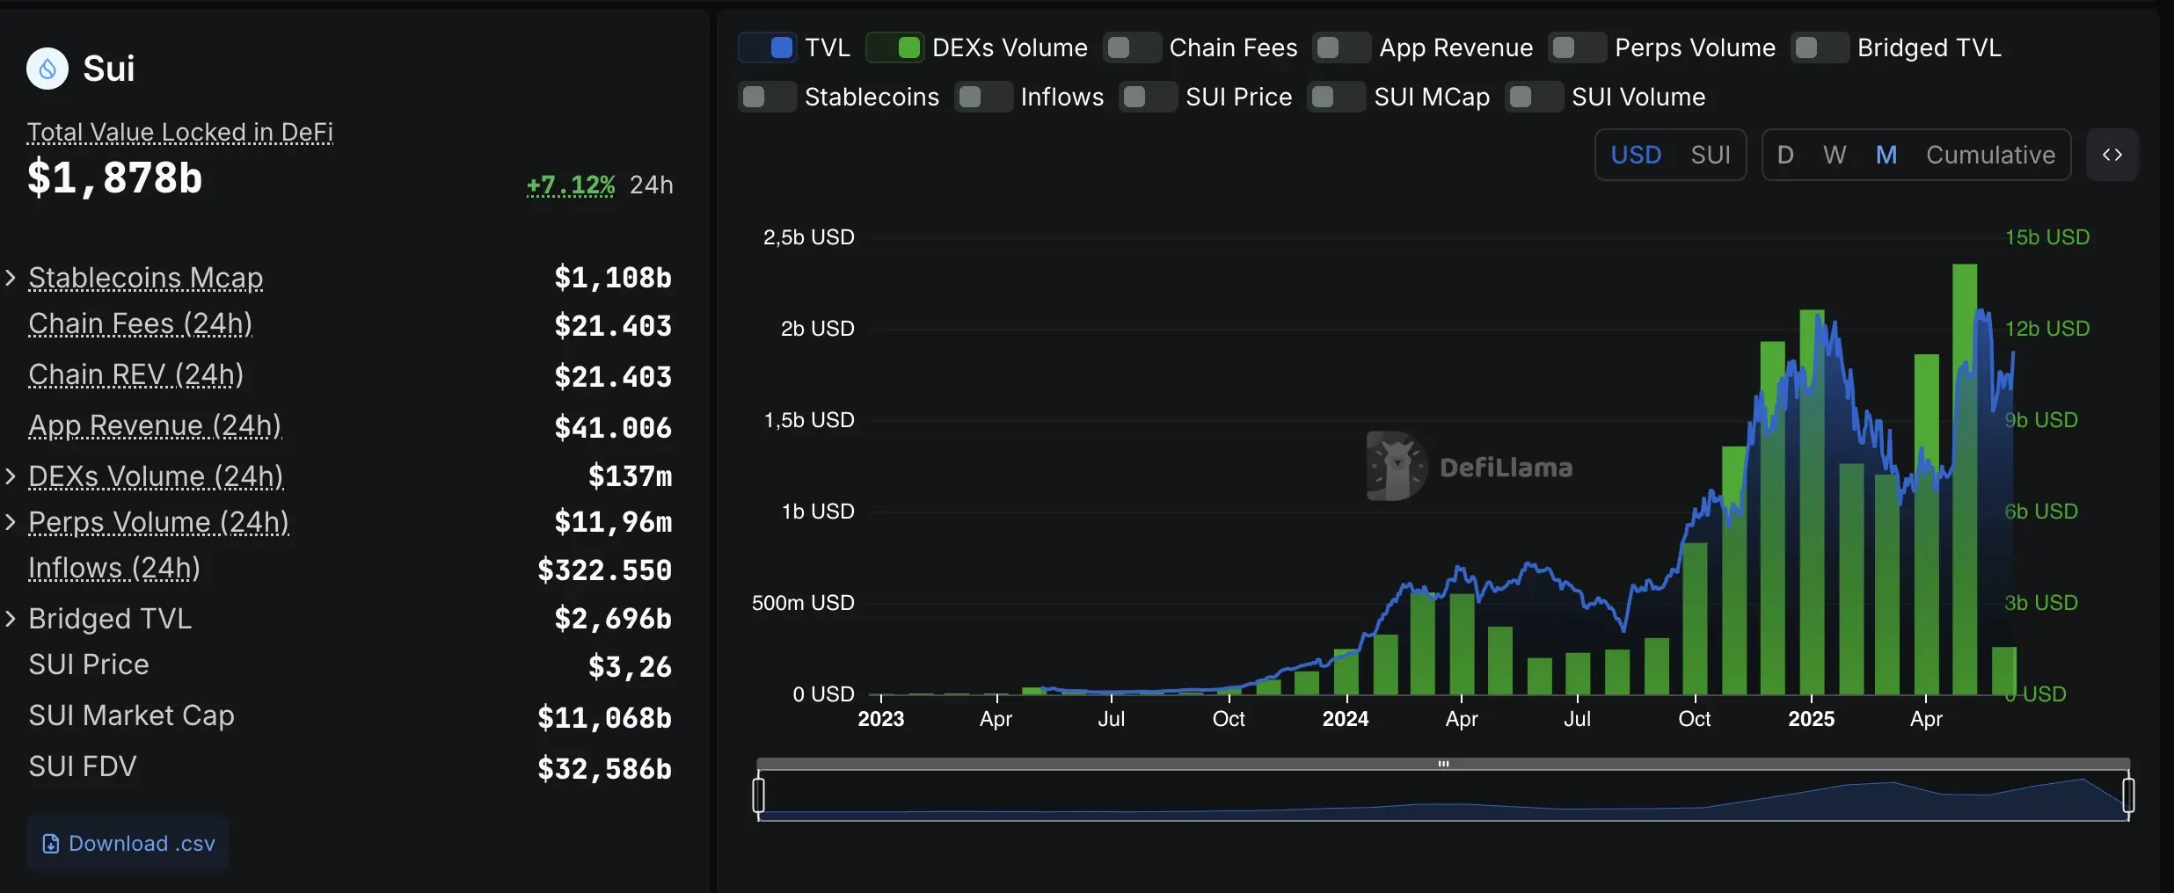The width and height of the screenshot is (2174, 893).
Task: Open the App Revenue (24h) link
Action: click(x=155, y=425)
